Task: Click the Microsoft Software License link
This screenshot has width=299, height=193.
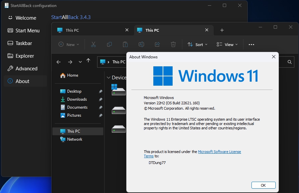Action: click(219, 152)
